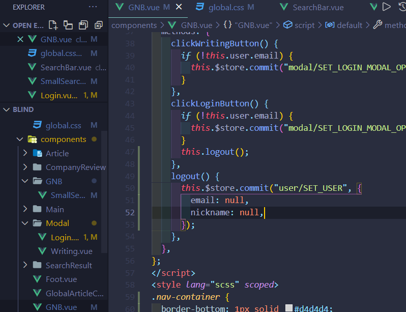Open SearchBar.vue from Open Editors list
The image size is (406, 312).
pyautogui.click(x=54, y=67)
